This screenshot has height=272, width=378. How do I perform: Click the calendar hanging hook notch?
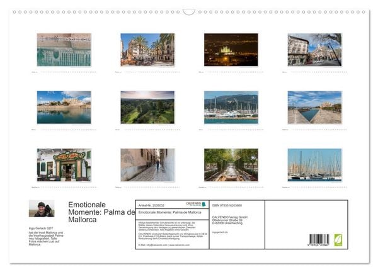pyautogui.click(x=189, y=12)
